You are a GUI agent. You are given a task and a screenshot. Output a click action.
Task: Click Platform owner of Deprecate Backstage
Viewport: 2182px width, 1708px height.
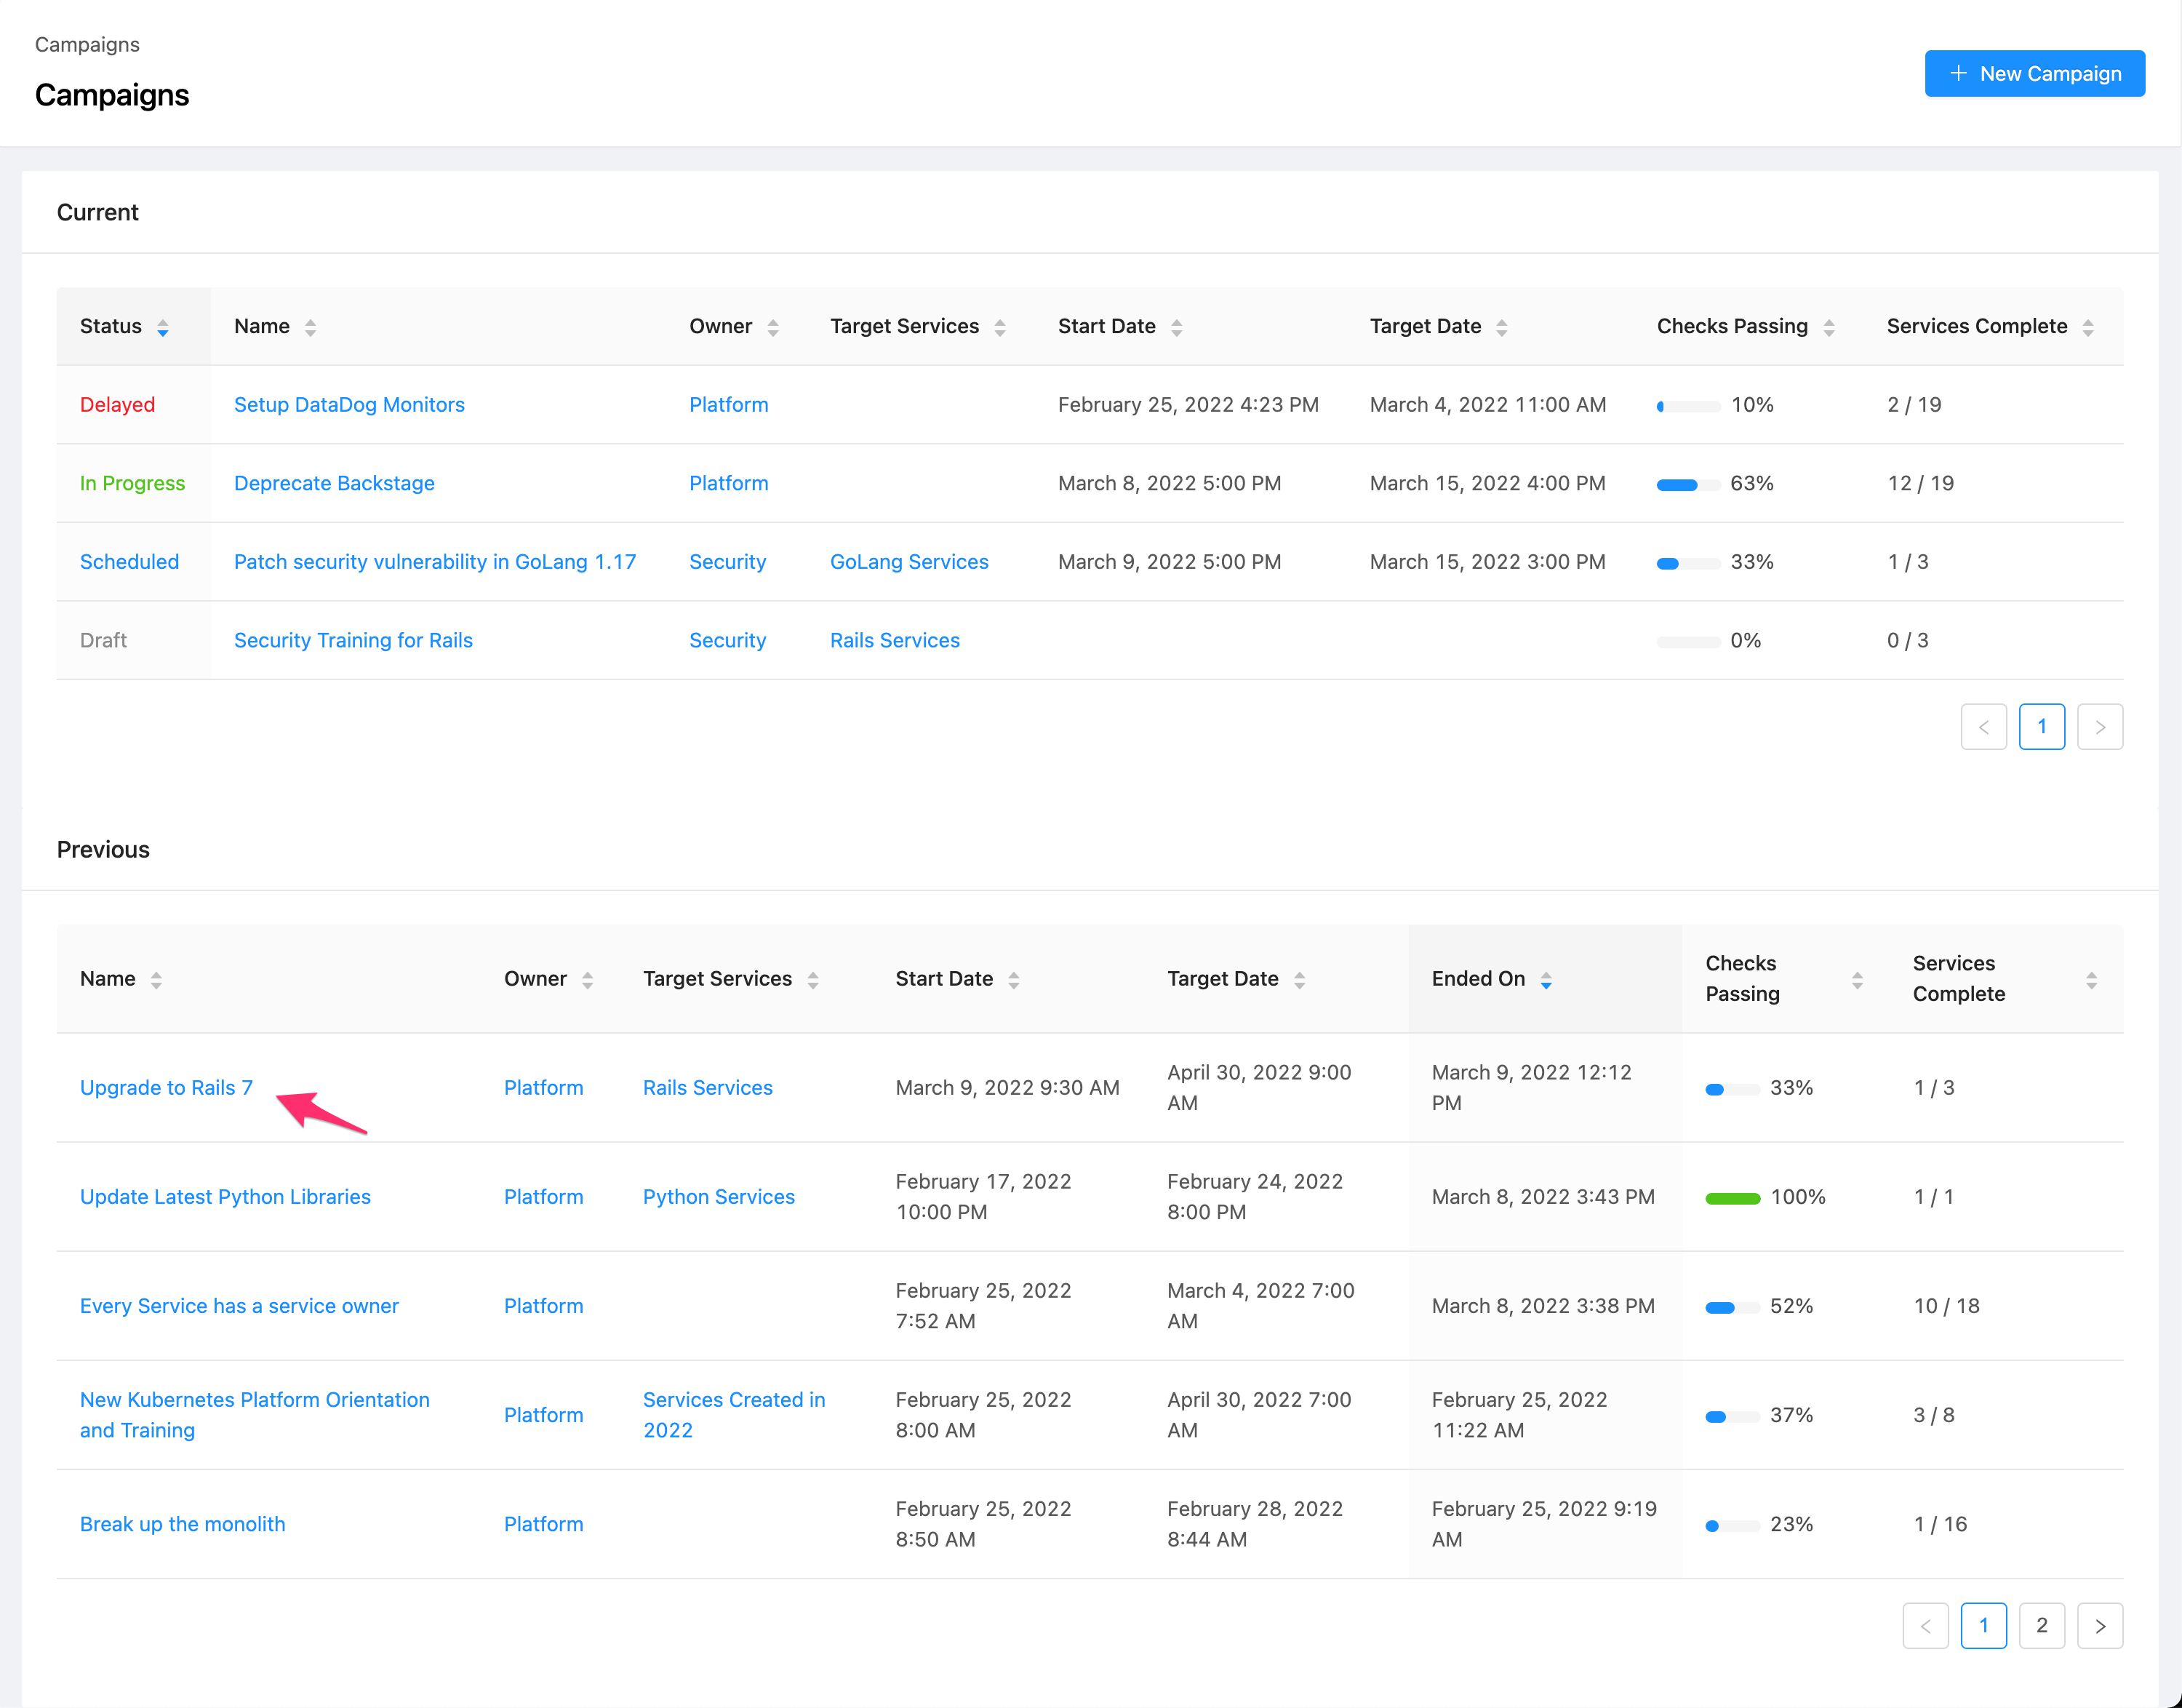[x=729, y=483]
